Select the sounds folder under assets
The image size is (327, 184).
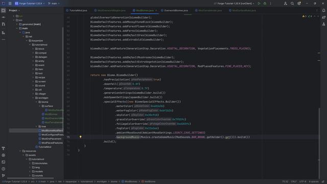pos(37,176)
